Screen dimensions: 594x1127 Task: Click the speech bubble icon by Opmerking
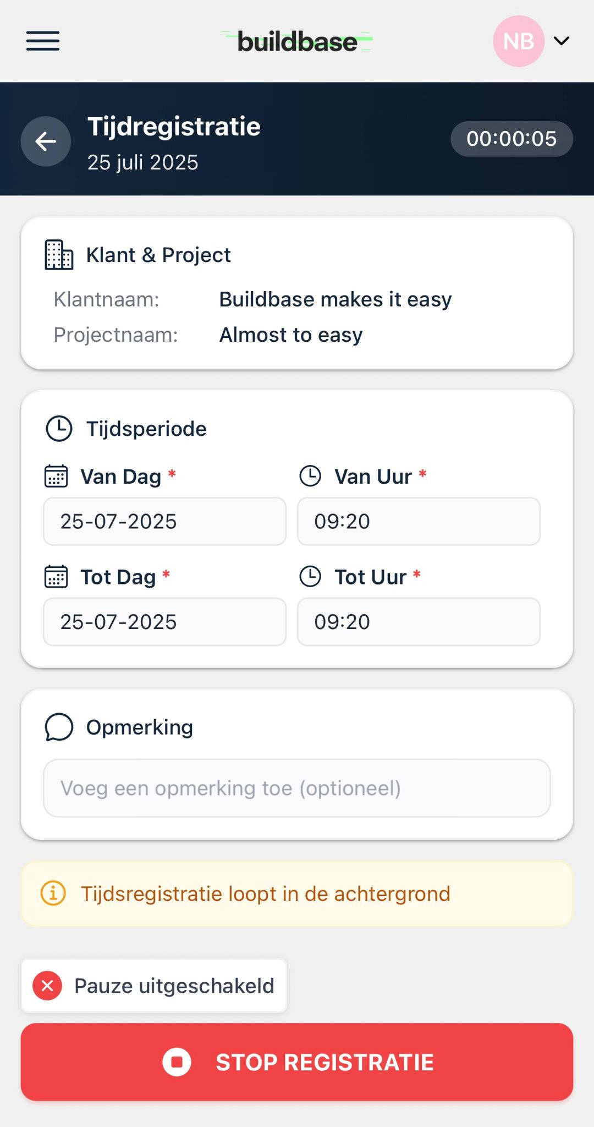59,727
